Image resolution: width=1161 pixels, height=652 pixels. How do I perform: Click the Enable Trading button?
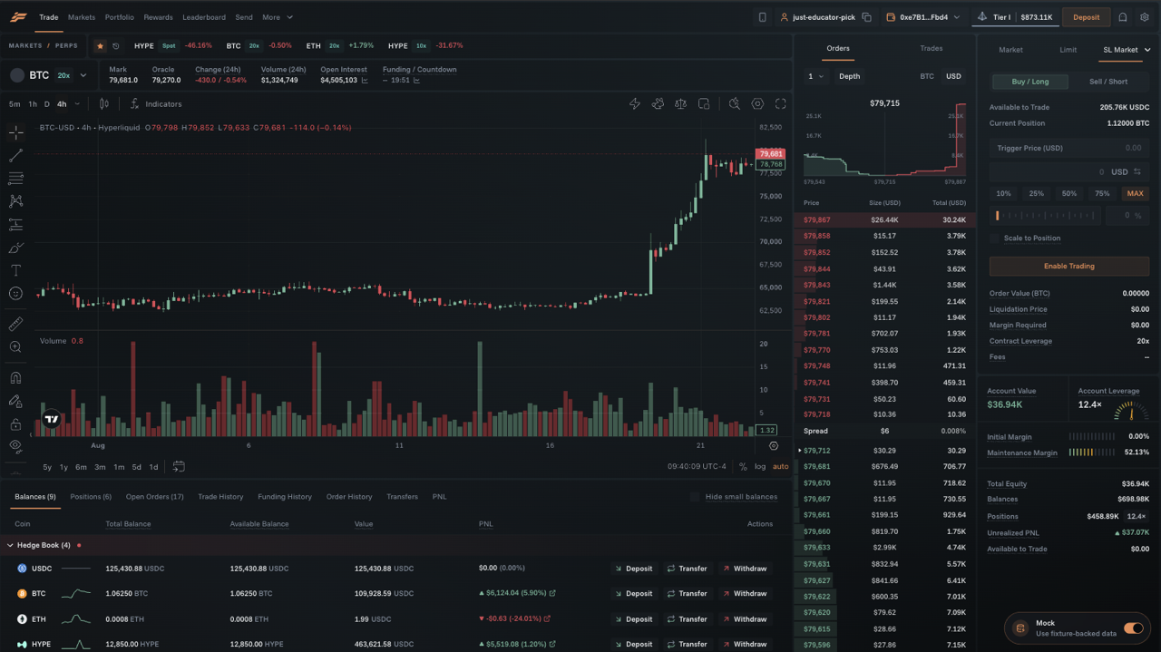[x=1068, y=266]
